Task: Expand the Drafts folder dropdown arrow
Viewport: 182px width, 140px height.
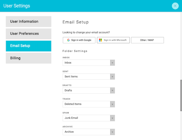Action: tap(112, 90)
